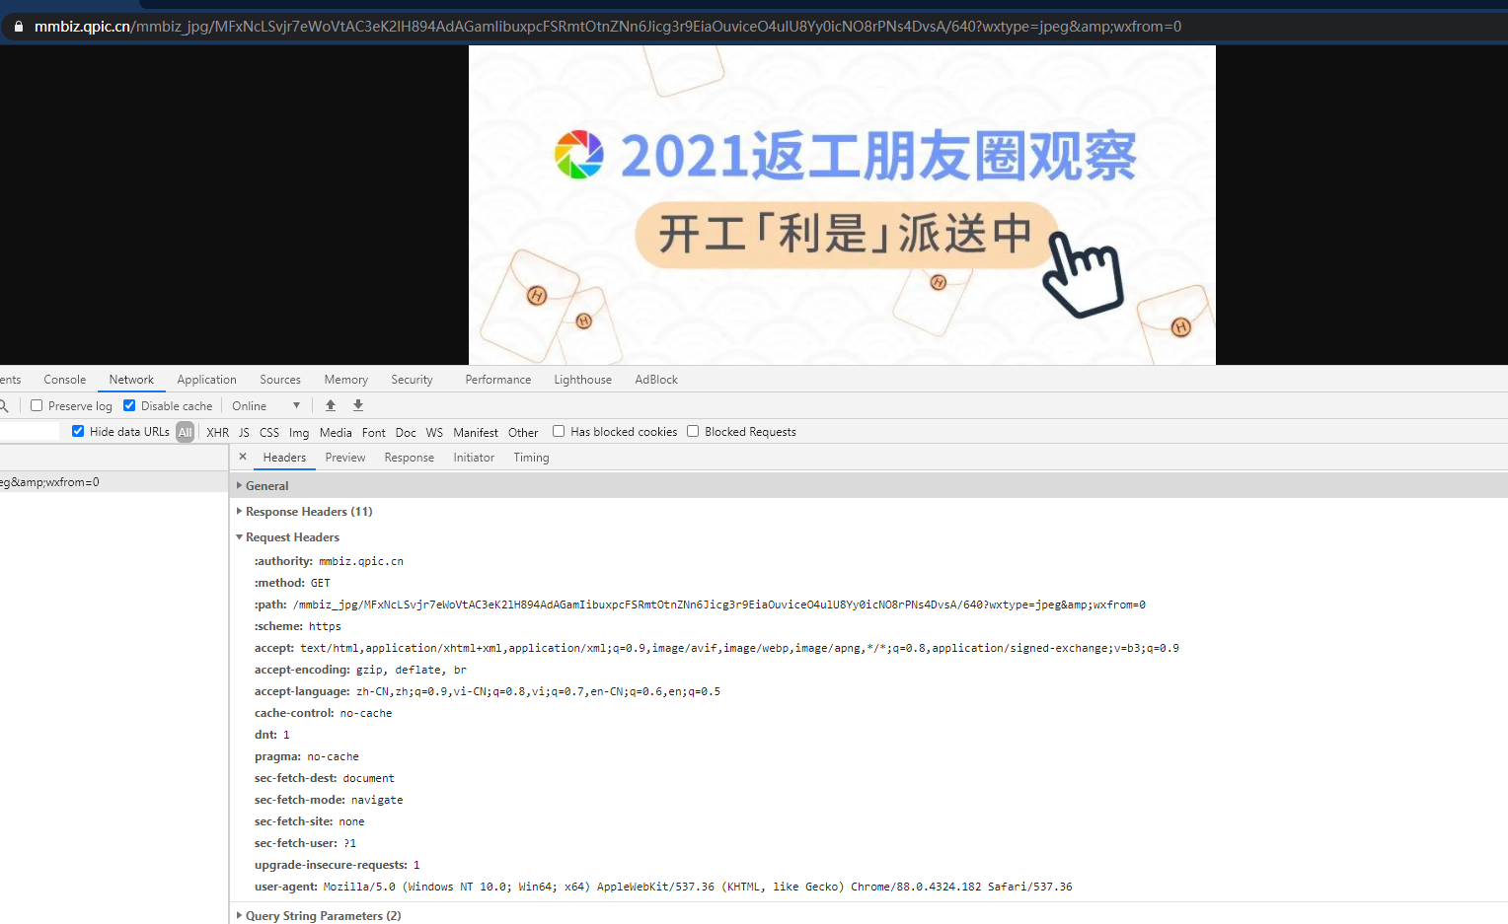Filter requests by Font

pyautogui.click(x=374, y=432)
